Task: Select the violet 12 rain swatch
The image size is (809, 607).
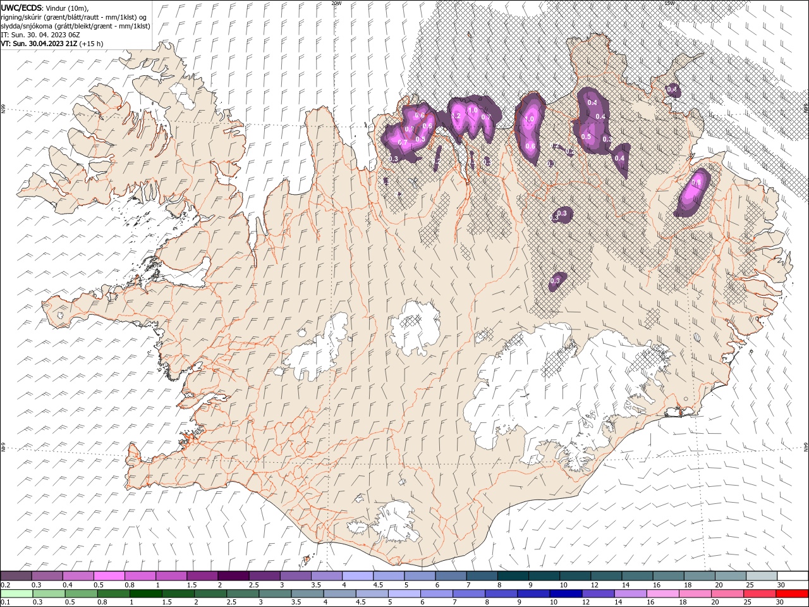Action: click(x=598, y=594)
